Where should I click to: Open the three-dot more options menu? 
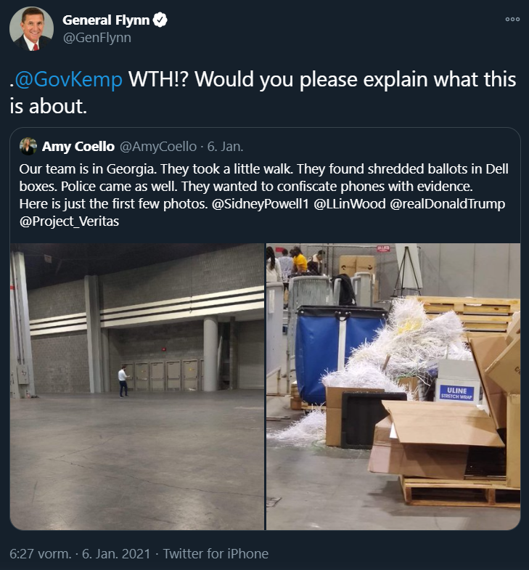512,20
